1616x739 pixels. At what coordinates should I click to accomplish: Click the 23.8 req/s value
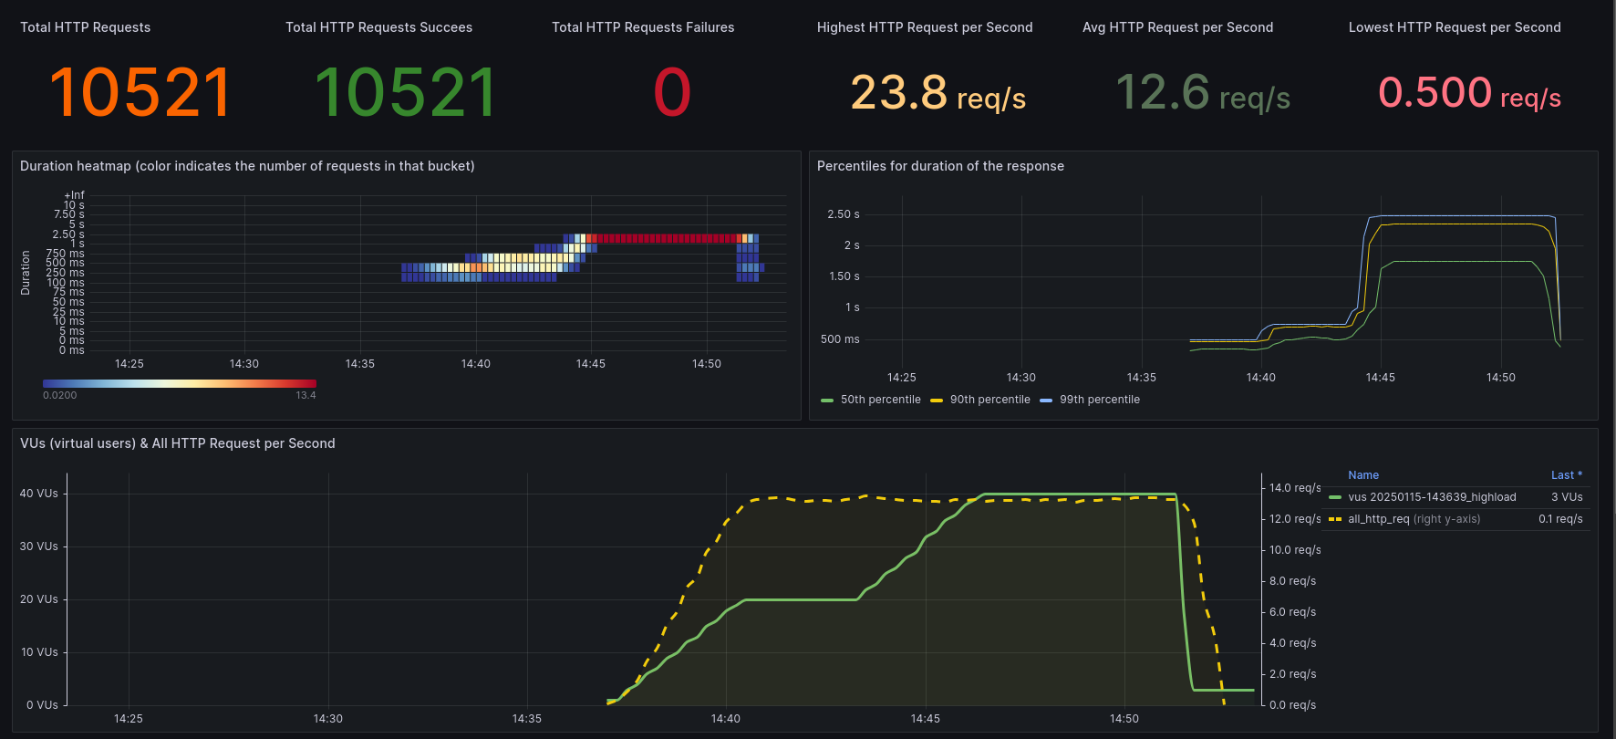pos(938,93)
